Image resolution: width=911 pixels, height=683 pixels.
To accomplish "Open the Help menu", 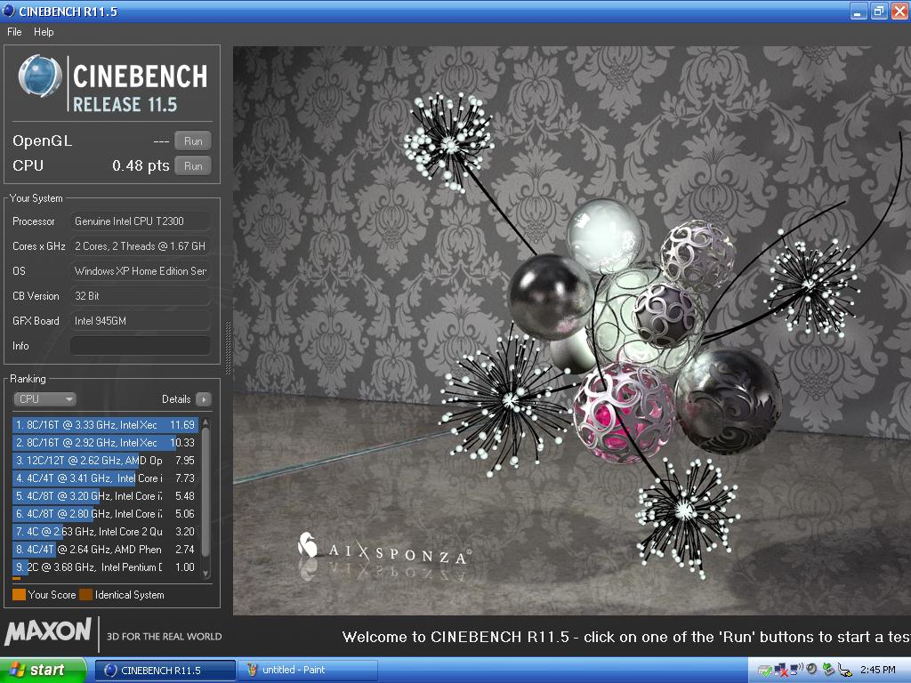I will tap(44, 32).
